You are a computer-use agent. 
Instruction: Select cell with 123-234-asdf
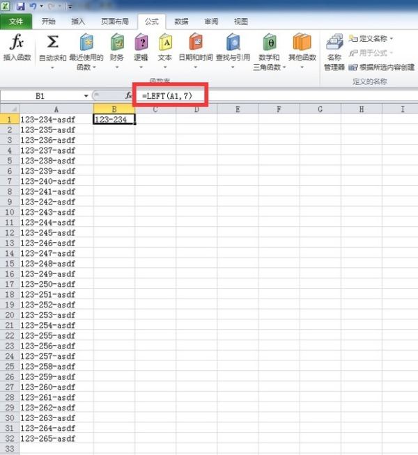(x=56, y=119)
